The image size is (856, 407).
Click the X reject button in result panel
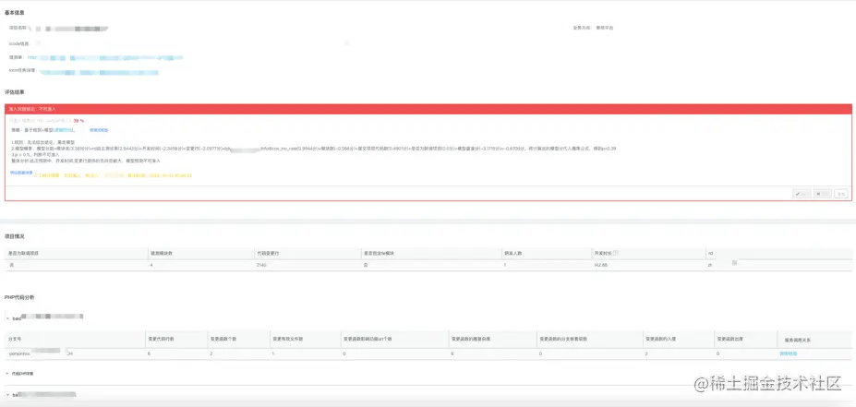click(822, 194)
